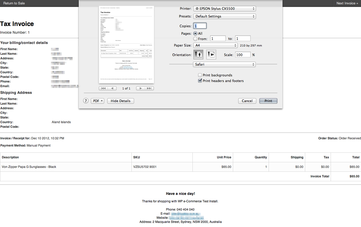Click Return to Sale in top bar
Viewport: 361px width, 227px height.
tap(14, 3)
